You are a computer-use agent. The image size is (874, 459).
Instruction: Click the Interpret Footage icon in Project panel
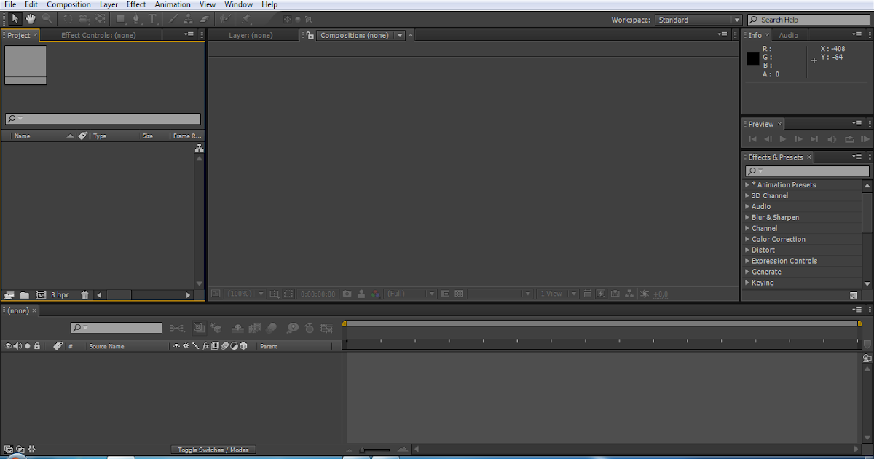pos(9,295)
